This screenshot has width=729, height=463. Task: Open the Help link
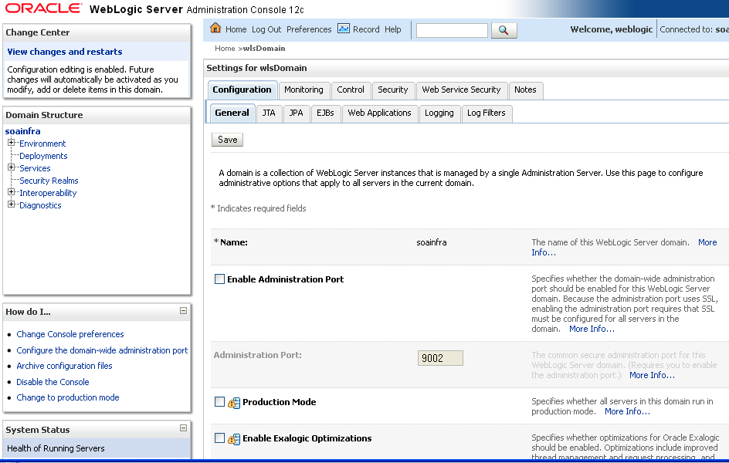[x=393, y=29]
